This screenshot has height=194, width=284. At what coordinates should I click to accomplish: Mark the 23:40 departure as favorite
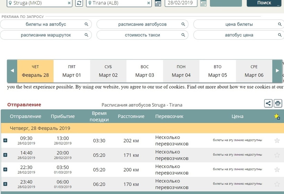[x=277, y=184]
